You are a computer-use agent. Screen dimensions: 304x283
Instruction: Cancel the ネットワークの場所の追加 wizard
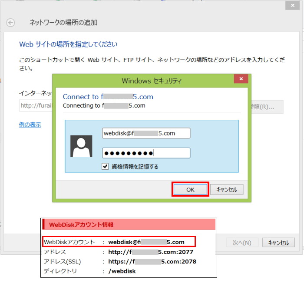click(x=278, y=243)
